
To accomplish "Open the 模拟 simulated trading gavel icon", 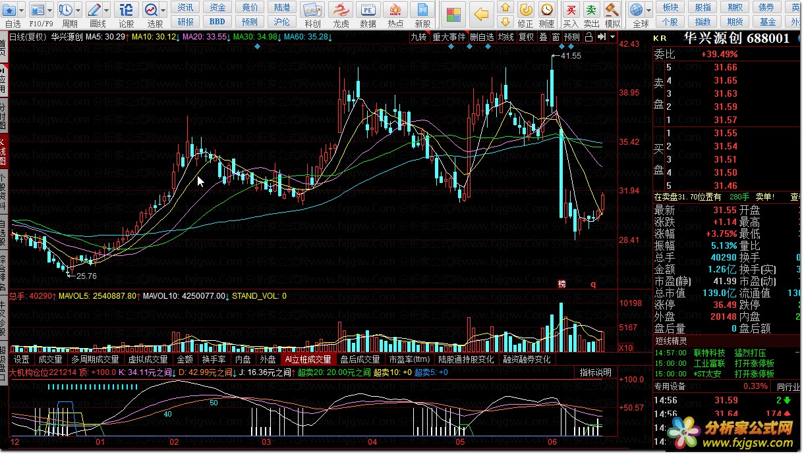I will coord(612,10).
